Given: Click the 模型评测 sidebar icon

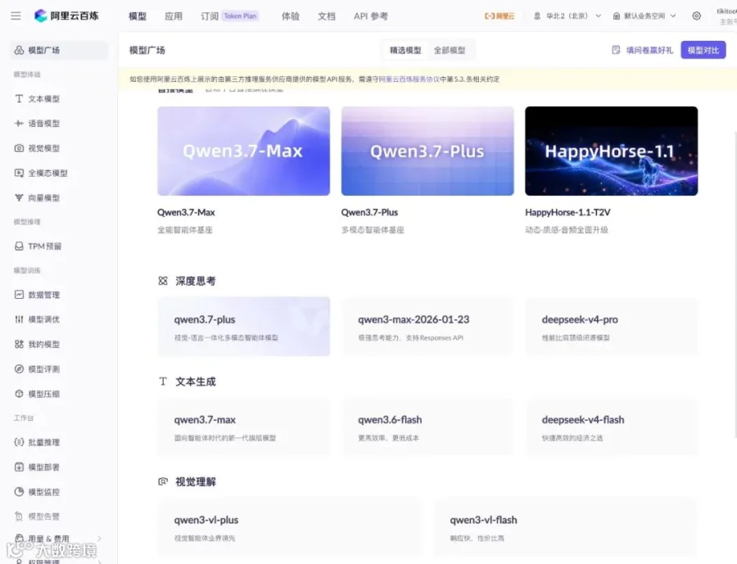Looking at the screenshot, I should (19, 369).
